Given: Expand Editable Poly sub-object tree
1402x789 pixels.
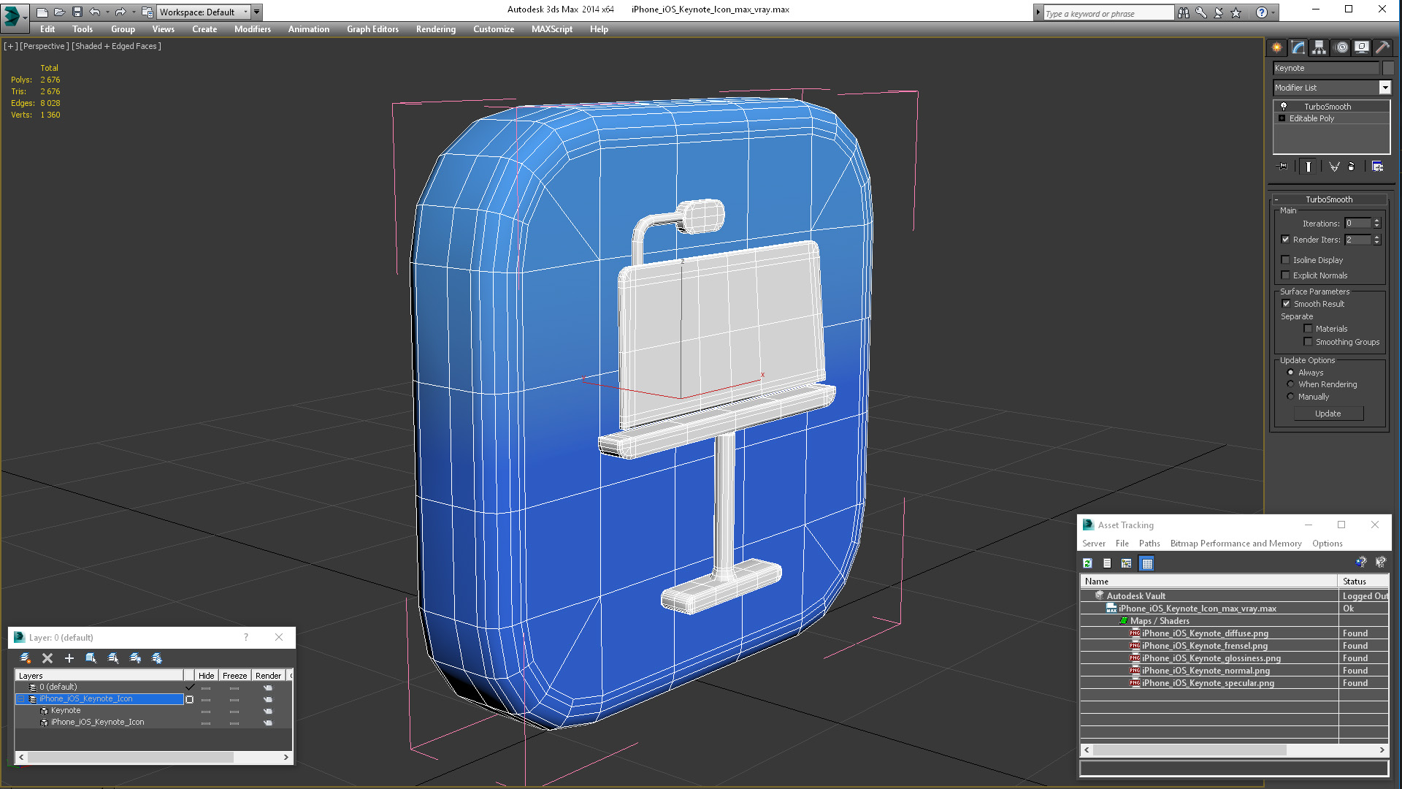Looking at the screenshot, I should tap(1282, 118).
